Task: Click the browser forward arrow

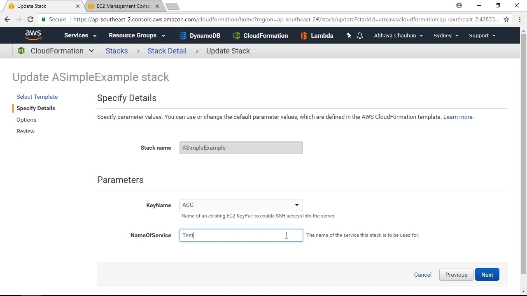Action: click(x=19, y=19)
